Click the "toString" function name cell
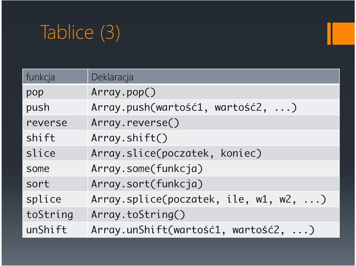 pos(55,215)
